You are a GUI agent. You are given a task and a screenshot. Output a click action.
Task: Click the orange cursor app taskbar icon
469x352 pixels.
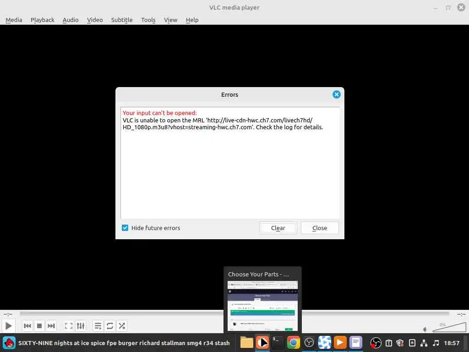[262, 343]
